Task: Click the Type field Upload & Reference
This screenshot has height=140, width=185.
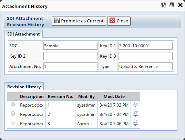Action: point(145,67)
